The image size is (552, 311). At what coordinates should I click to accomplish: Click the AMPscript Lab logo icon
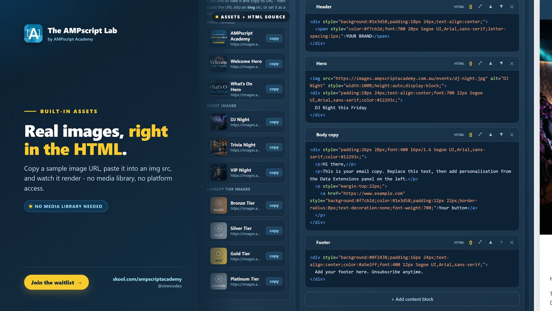33,34
